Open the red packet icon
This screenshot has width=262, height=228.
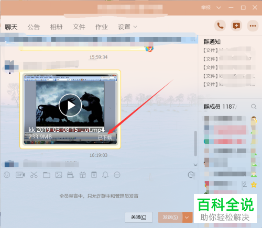pyautogui.click(x=94, y=175)
